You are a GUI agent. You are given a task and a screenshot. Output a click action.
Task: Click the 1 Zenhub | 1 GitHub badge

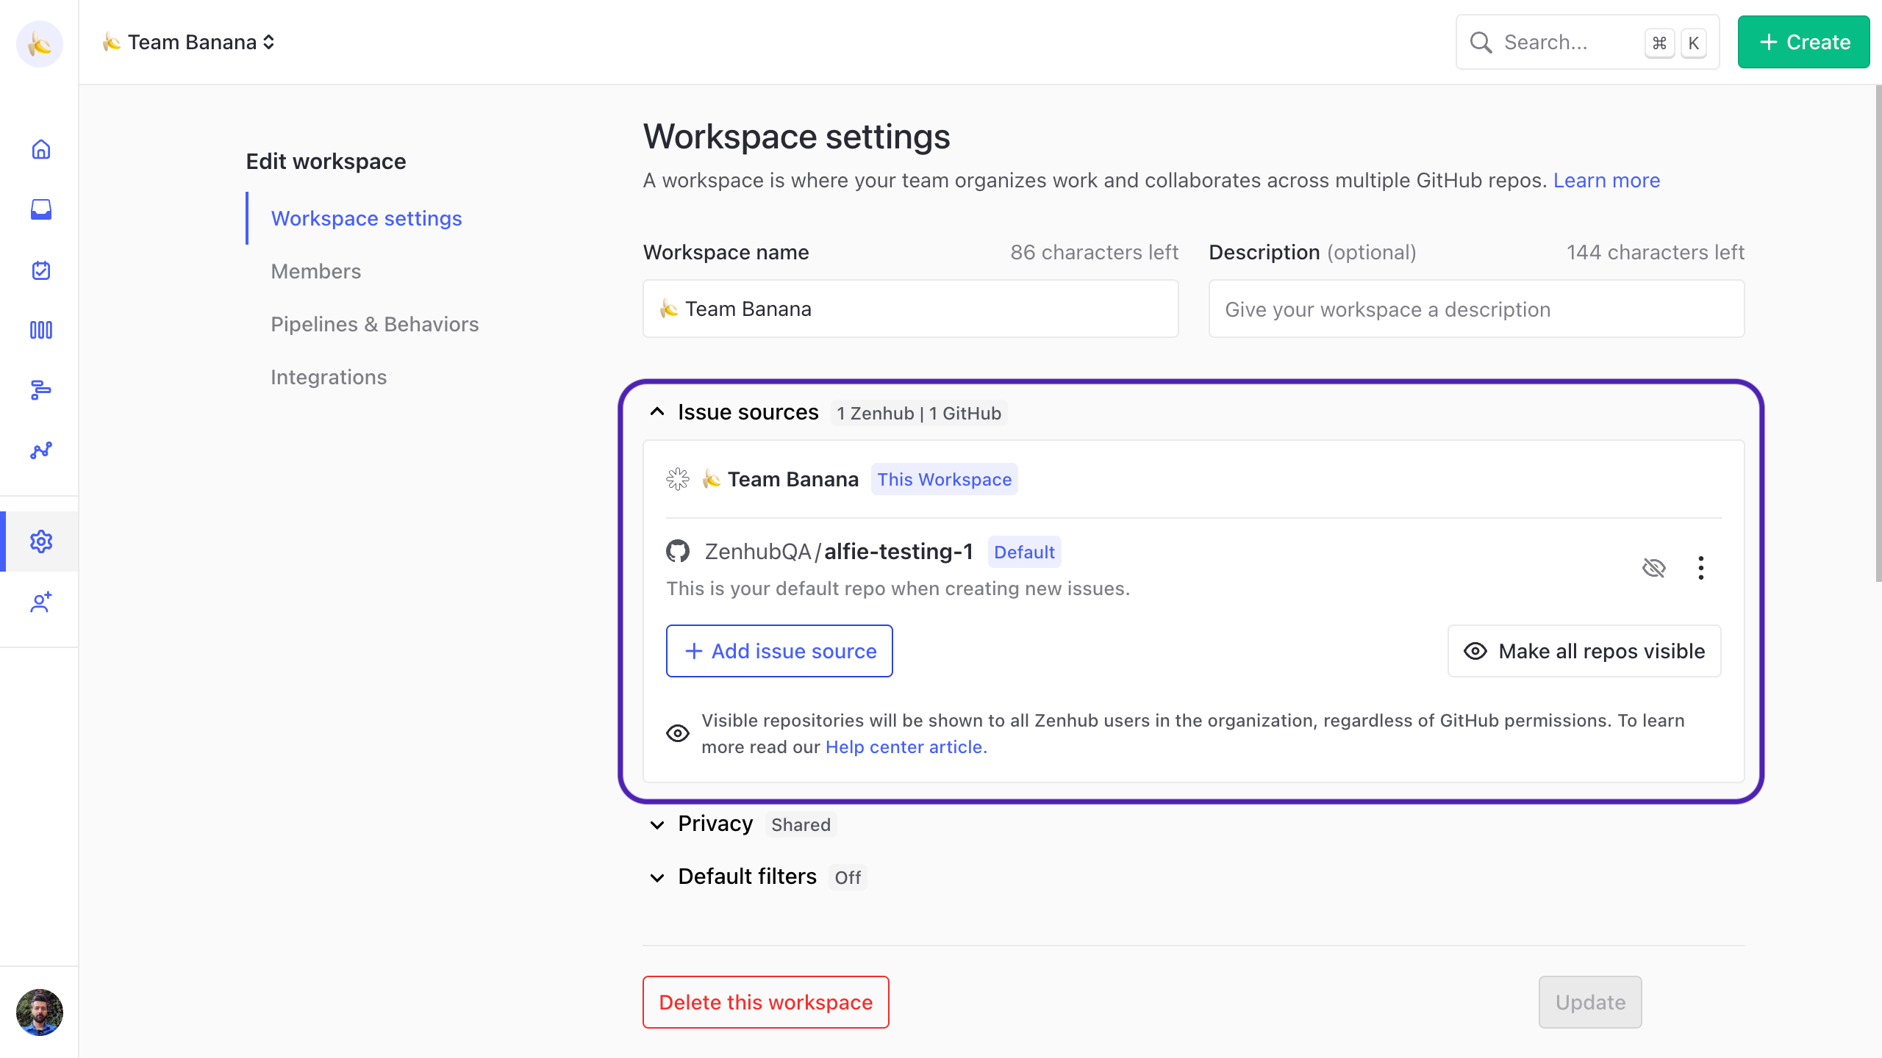919,413
